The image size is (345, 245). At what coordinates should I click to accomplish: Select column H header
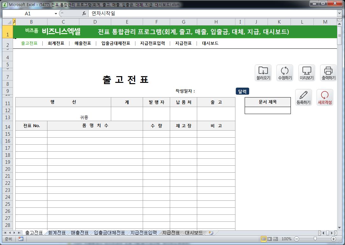coord(216,22)
